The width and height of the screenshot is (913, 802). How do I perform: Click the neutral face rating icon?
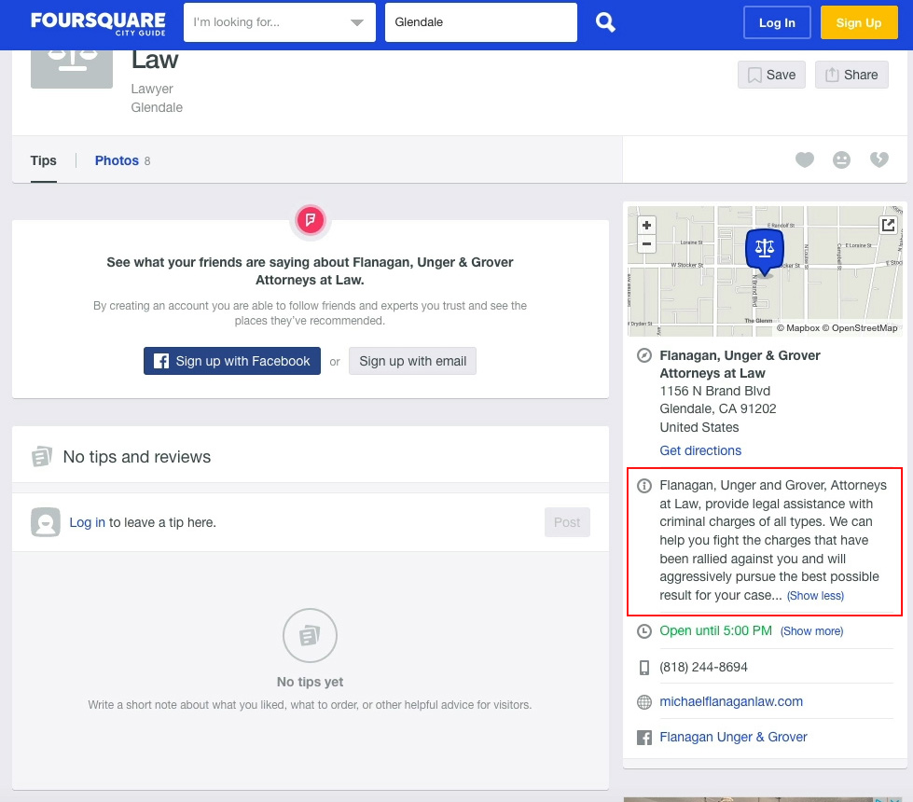coord(842,160)
